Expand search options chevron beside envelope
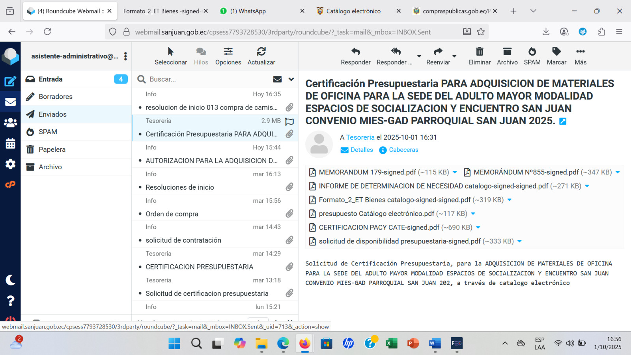 [x=291, y=79]
